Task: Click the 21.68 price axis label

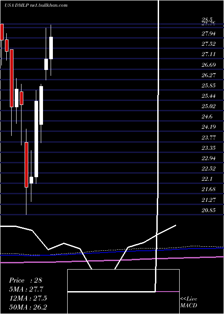Action: point(208,189)
